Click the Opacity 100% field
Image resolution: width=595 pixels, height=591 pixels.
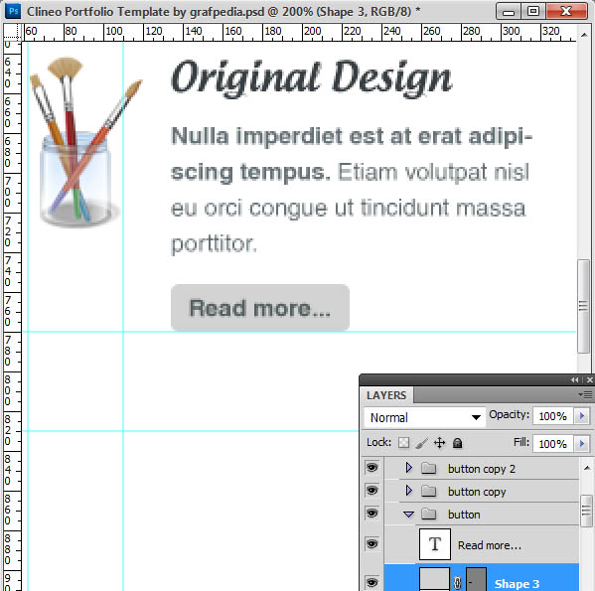pos(554,416)
